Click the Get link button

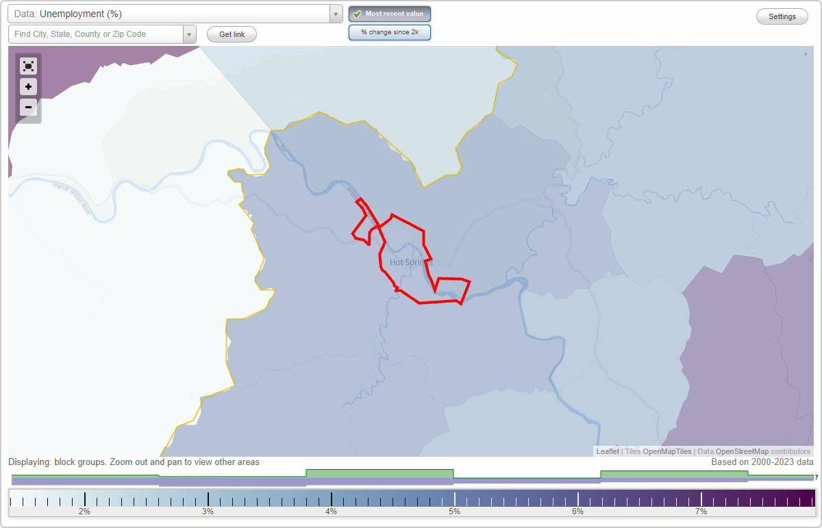pyautogui.click(x=232, y=34)
